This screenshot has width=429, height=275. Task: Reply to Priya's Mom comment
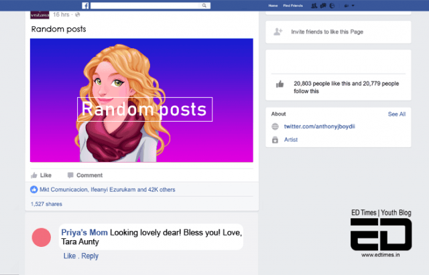[90, 256]
